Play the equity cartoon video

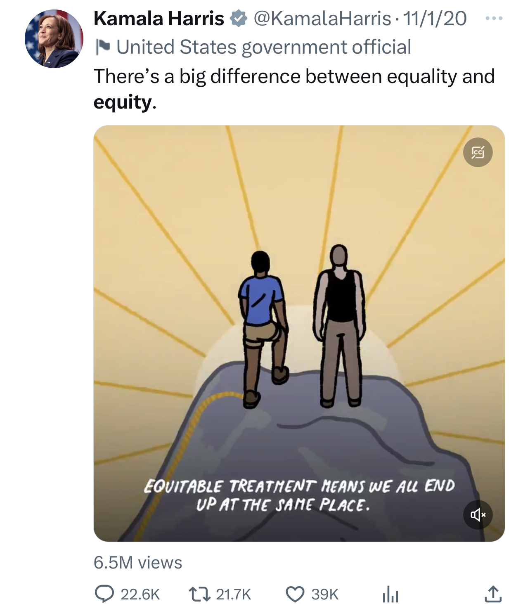point(299,333)
